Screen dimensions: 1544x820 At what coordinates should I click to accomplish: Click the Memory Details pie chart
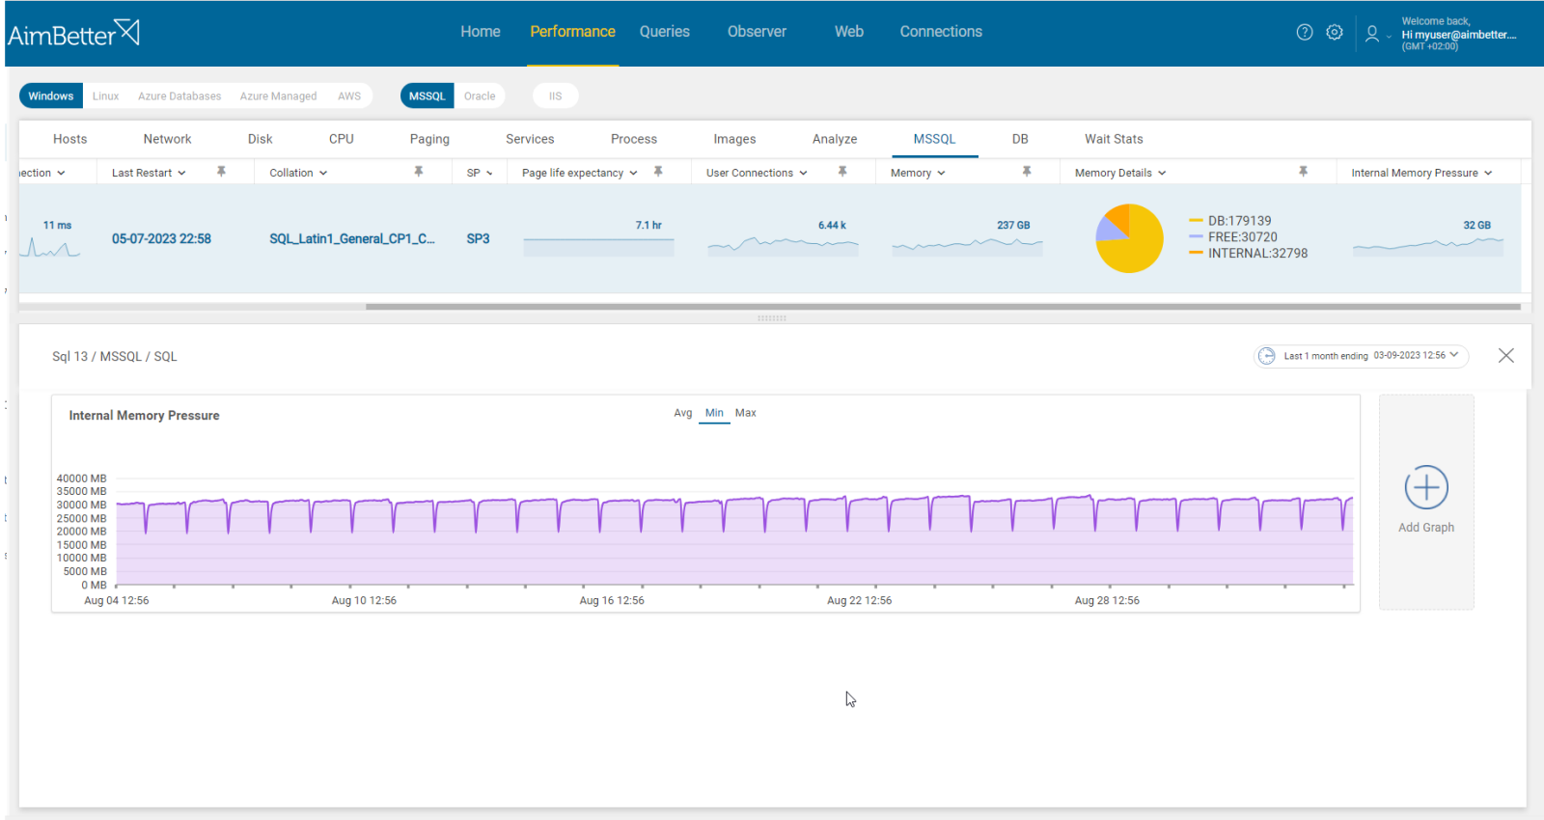tap(1129, 238)
